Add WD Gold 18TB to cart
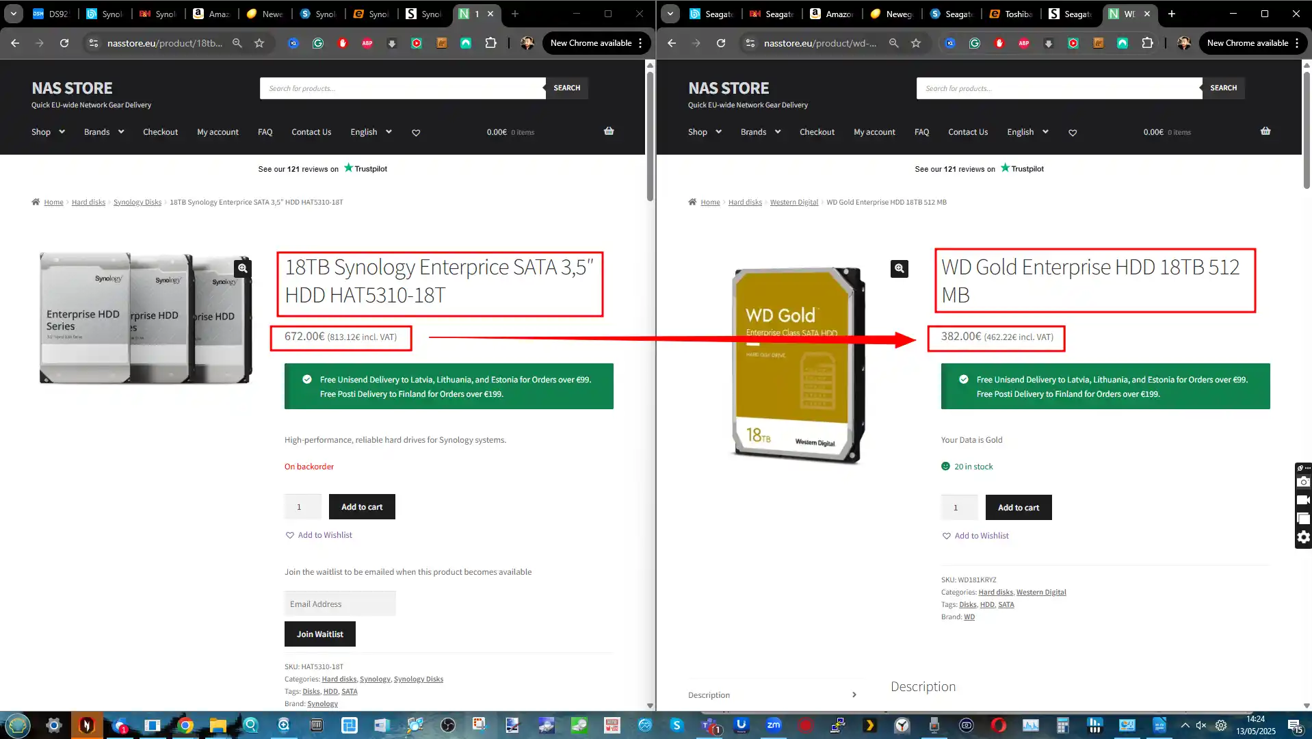 (1019, 508)
